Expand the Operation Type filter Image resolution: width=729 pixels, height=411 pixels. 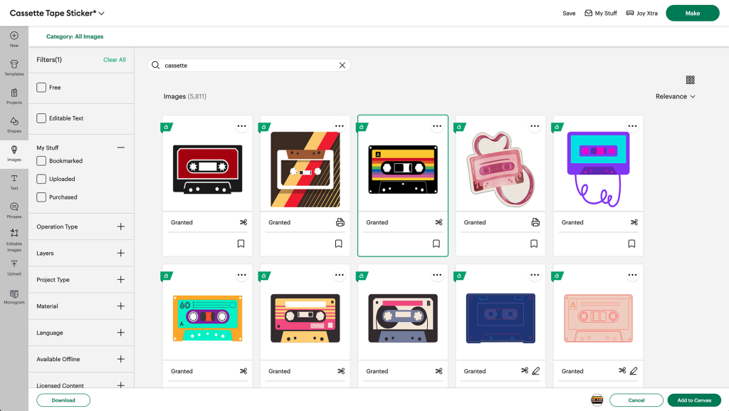click(120, 227)
